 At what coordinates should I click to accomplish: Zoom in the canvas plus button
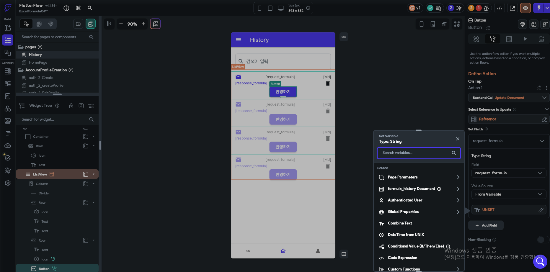(143, 24)
